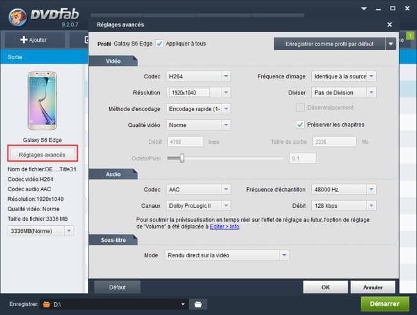
Task: Click the Qualité vidéo: Norme info text
Action: (x=33, y=209)
